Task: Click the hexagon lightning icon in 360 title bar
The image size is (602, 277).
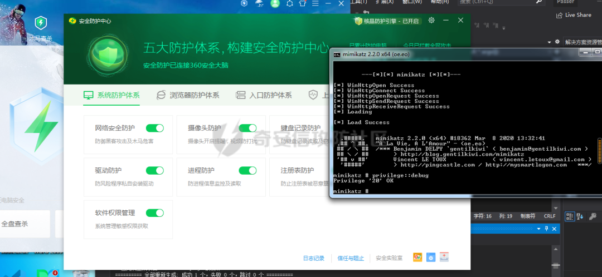Action: [244, 3]
